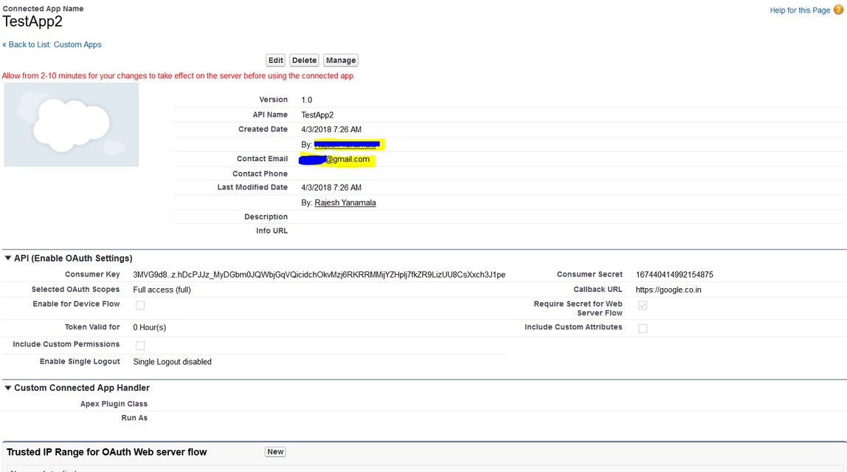This screenshot has height=472, width=847.
Task: Click the Description label
Action: tap(266, 216)
